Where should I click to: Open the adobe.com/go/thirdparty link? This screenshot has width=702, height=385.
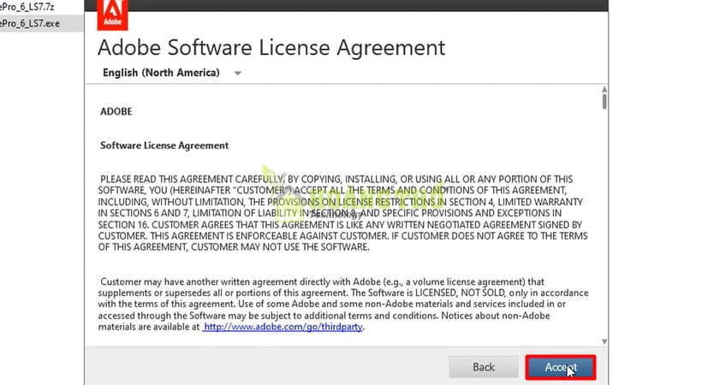point(283,326)
